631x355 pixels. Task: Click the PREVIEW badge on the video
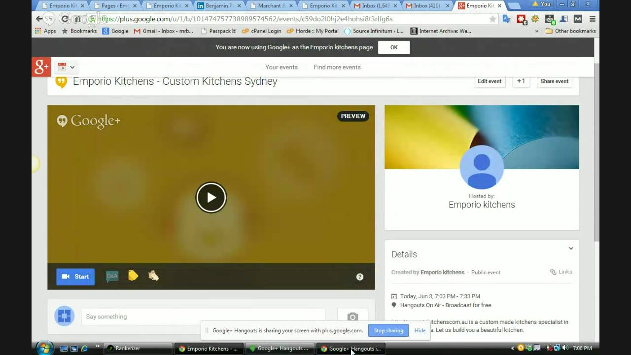[x=353, y=116]
